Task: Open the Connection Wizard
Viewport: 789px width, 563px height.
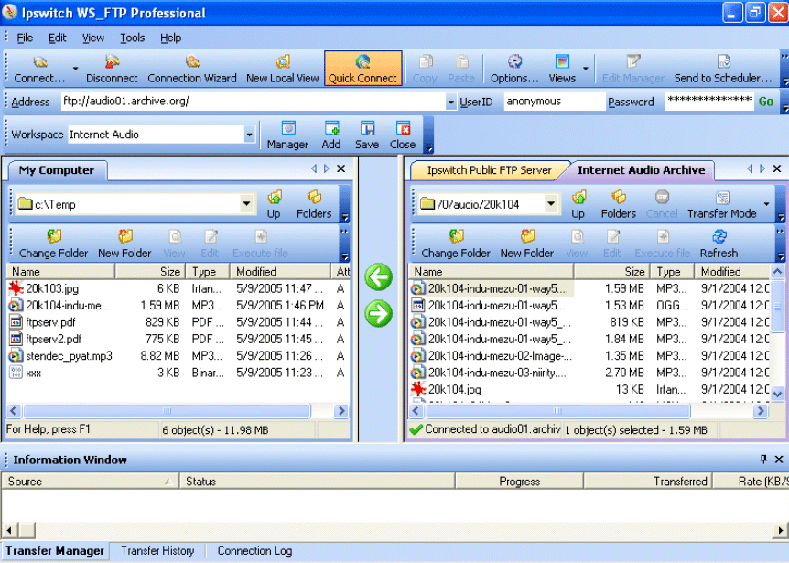Action: [192, 69]
